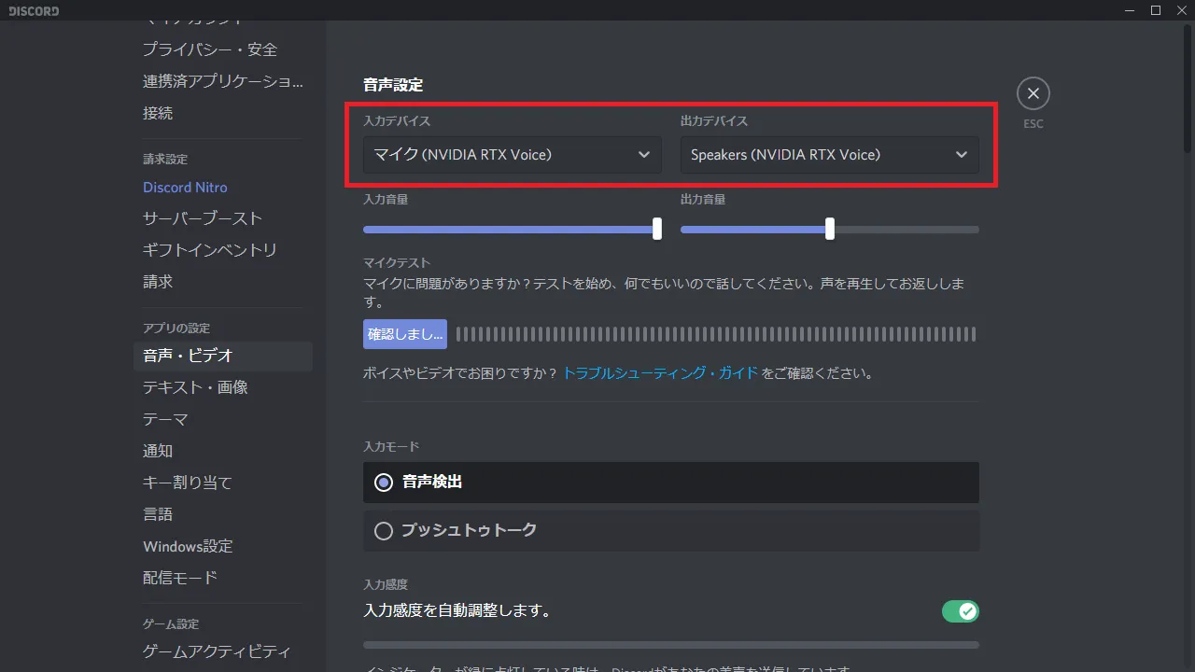The height and width of the screenshot is (672, 1195).
Task: Click the マイクテスト label text
Action: coord(397,263)
